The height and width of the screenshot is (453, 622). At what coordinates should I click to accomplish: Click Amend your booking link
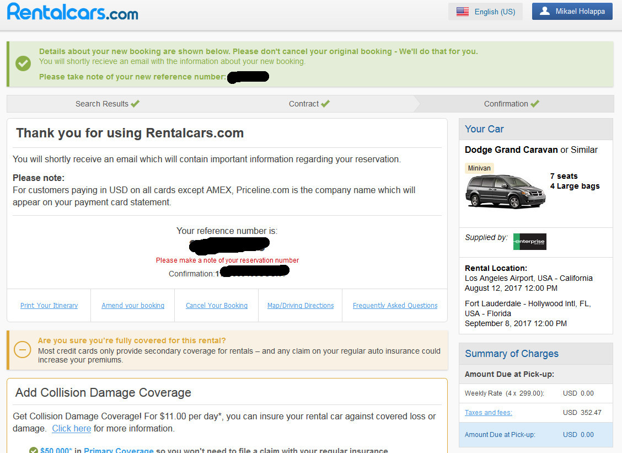[133, 306]
